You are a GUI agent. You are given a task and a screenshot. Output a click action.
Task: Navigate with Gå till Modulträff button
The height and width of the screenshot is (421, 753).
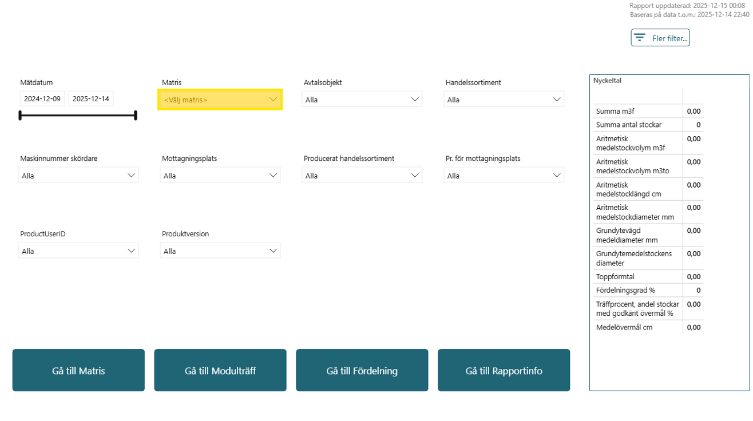click(x=220, y=371)
